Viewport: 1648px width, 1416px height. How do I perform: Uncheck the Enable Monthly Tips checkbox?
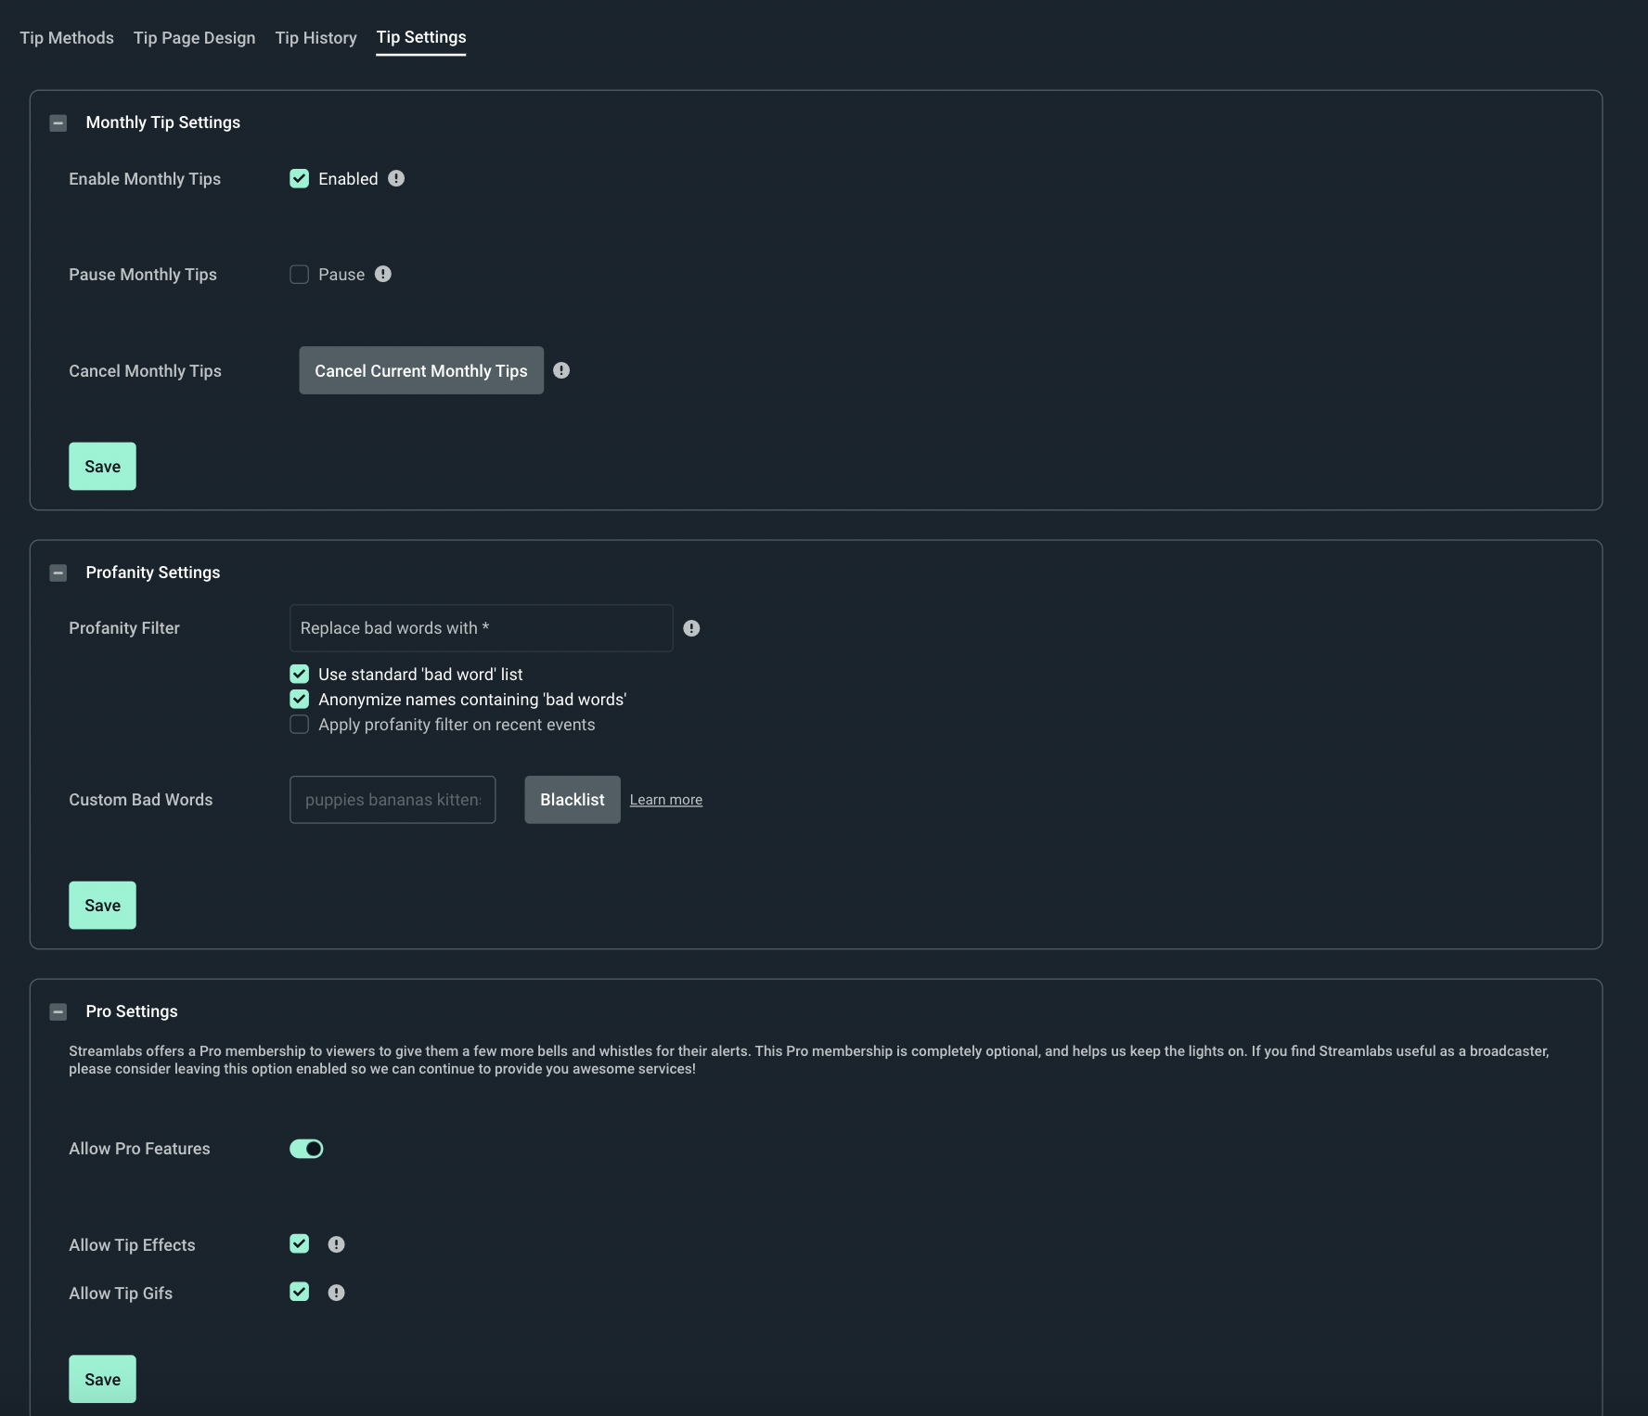pyautogui.click(x=299, y=178)
